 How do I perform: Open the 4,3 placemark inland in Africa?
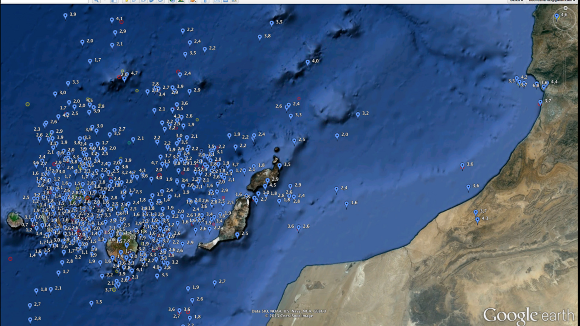tap(478, 220)
